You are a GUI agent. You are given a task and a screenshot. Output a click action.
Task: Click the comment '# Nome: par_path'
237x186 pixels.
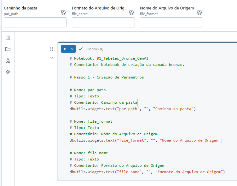pos(88,90)
